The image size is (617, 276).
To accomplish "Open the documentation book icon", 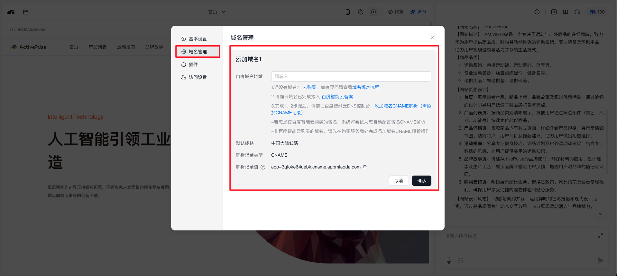I will point(566,12).
